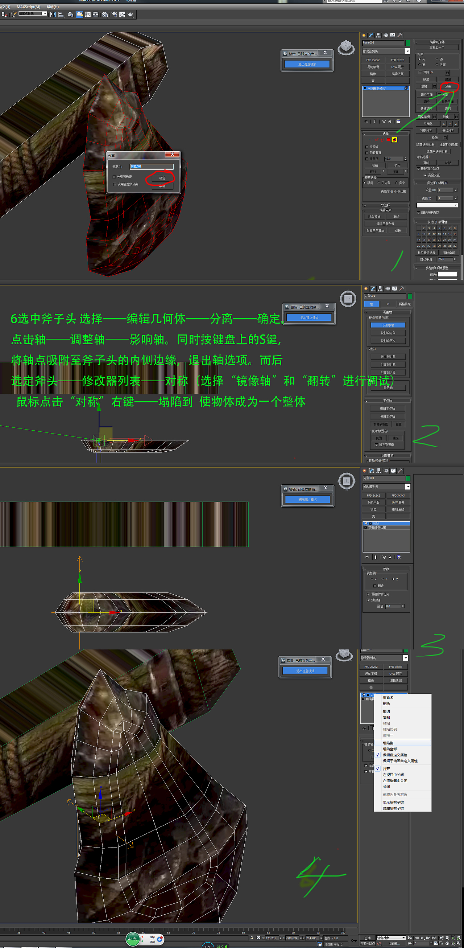
Task: Select Edge sub-object level icon
Action: [377, 140]
